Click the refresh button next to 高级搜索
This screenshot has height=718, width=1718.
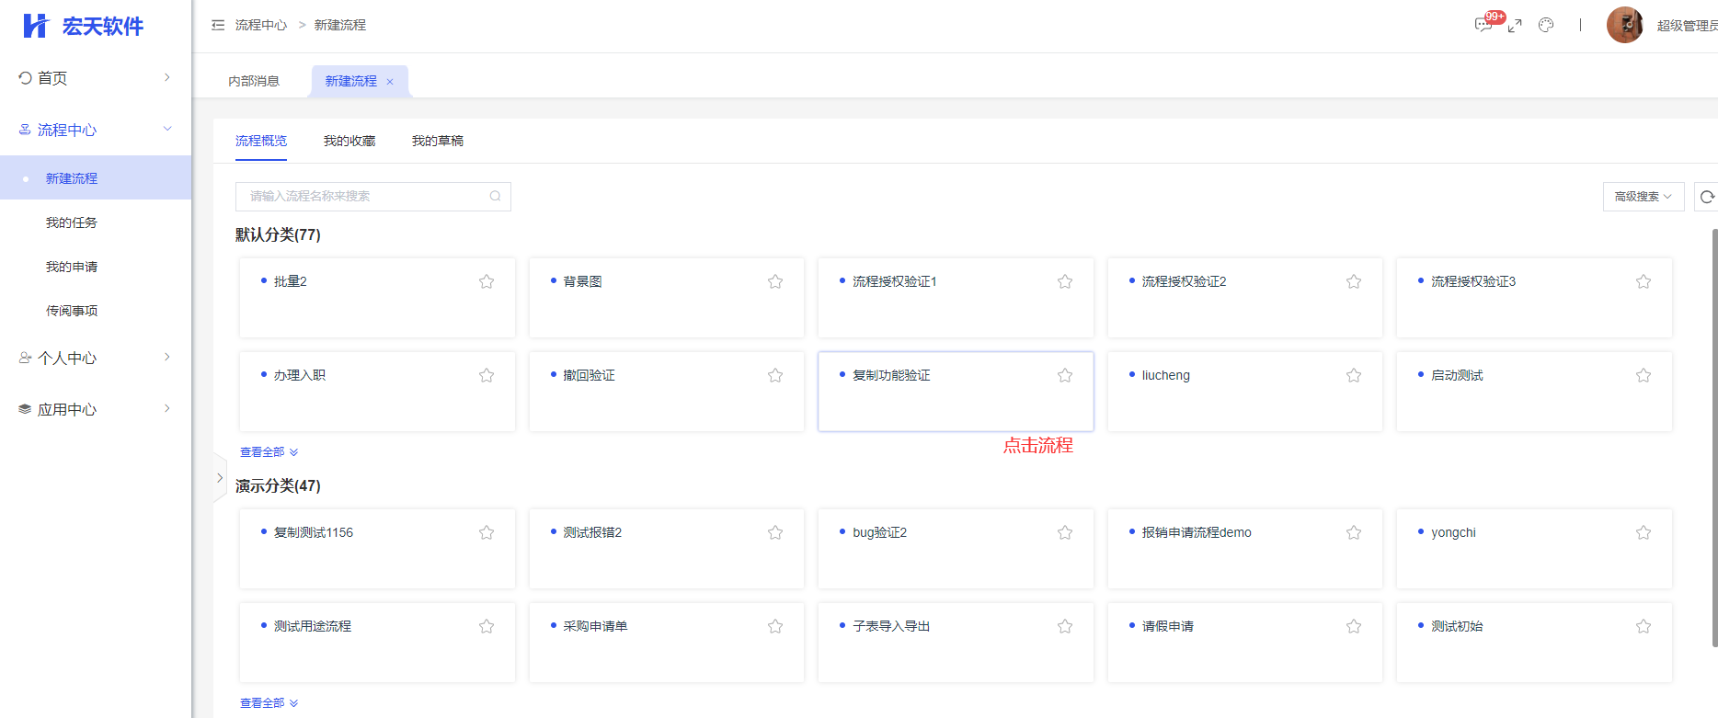pos(1707,197)
